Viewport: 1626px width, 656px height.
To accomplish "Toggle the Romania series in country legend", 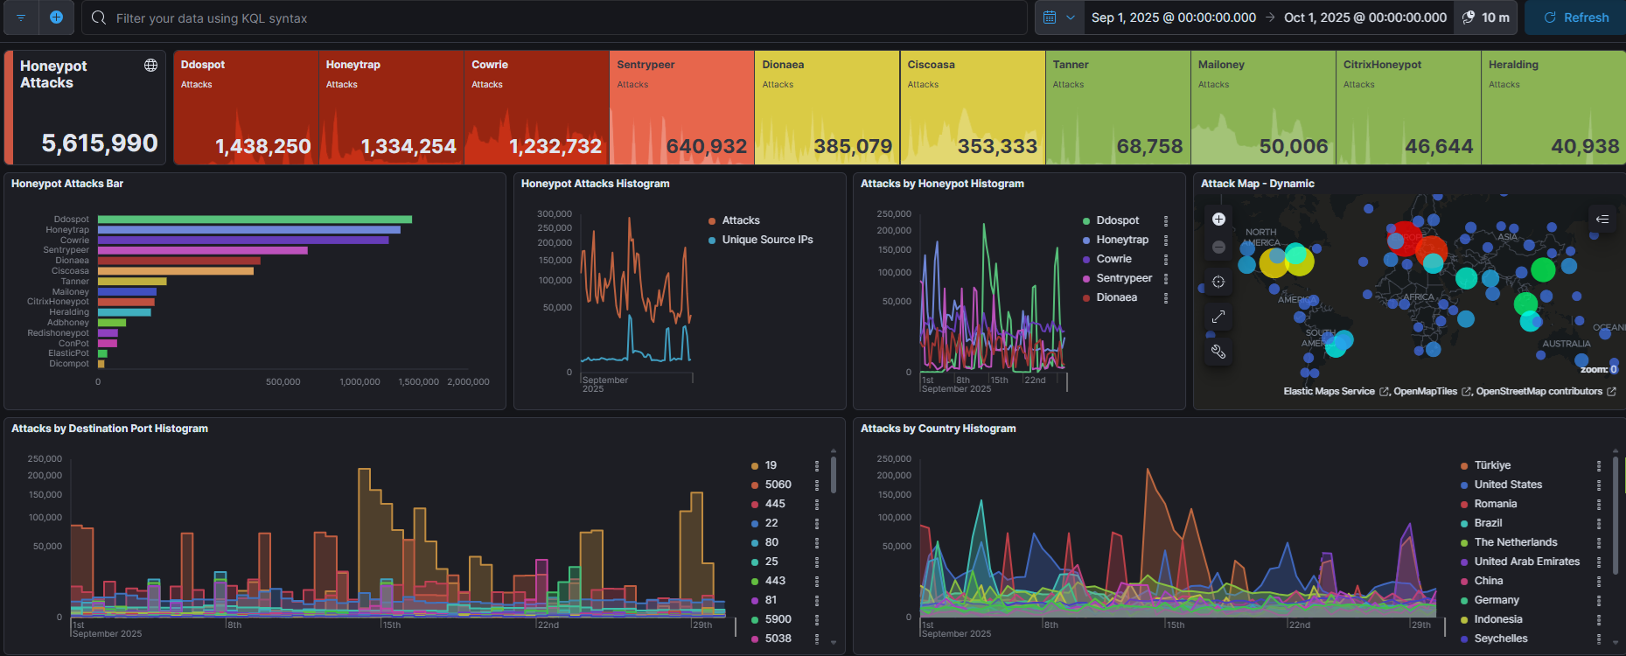I will coord(1495,504).
